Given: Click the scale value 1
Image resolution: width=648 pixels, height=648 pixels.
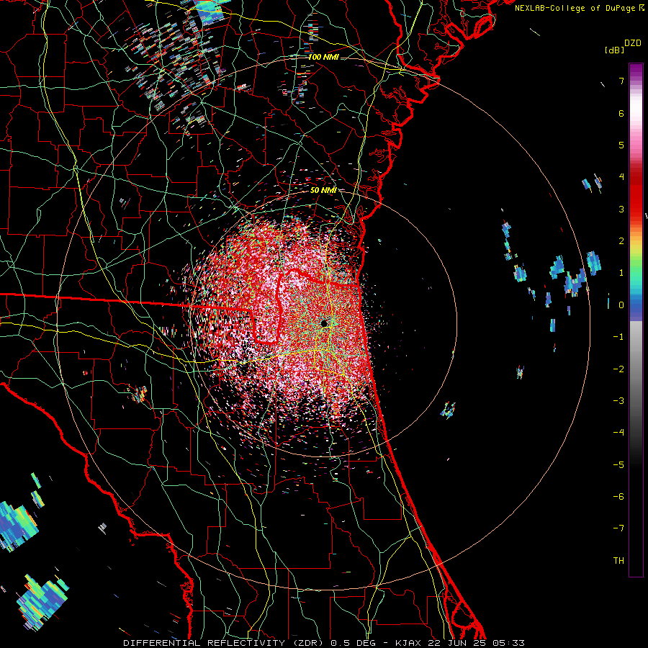Looking at the screenshot, I should pyautogui.click(x=621, y=273).
